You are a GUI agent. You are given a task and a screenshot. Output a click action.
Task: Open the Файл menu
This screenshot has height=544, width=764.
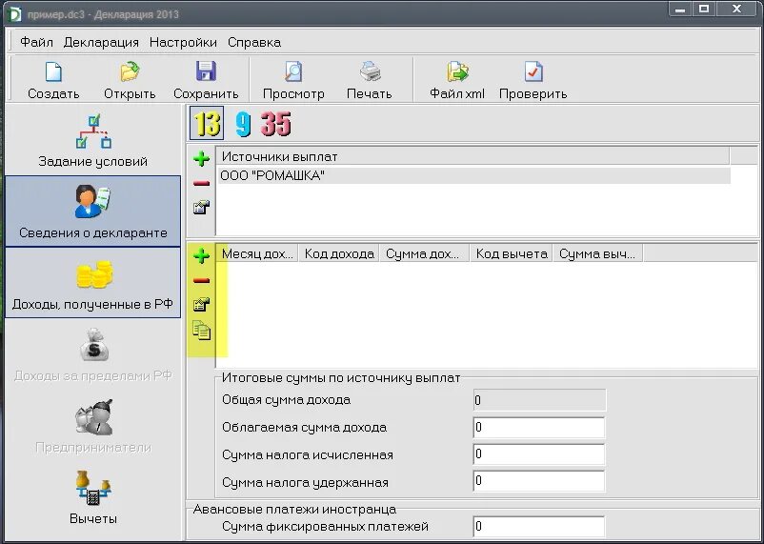click(36, 43)
